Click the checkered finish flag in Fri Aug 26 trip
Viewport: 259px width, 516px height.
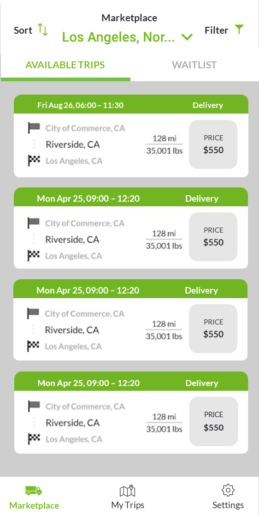tap(34, 161)
